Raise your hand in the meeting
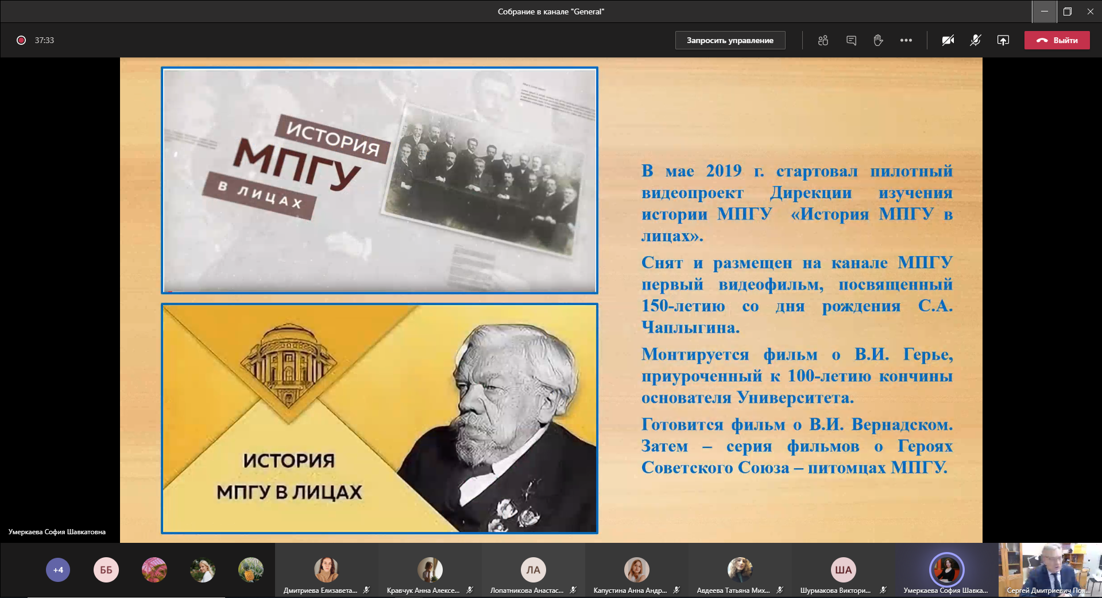Image resolution: width=1102 pixels, height=598 pixels. [x=878, y=40]
